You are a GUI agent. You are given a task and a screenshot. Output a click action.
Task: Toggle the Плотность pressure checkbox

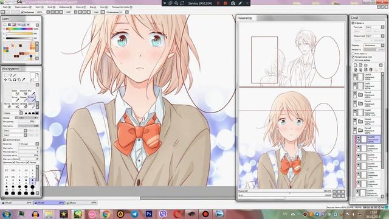pyautogui.click(x=13, y=162)
